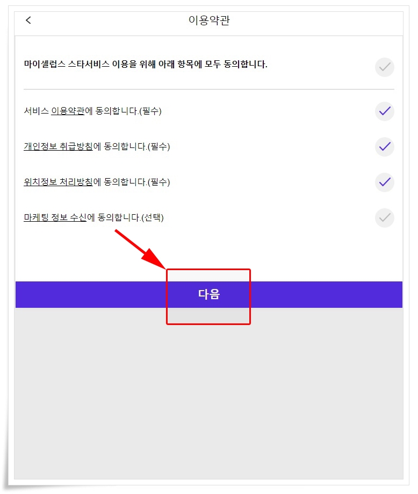
Task: Open the underlined 이용약관 link
Action: click(68, 111)
